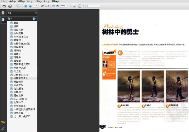The width and height of the screenshot is (189, 132).
Task: Click the page number field showing 58
Action: pos(36,6)
